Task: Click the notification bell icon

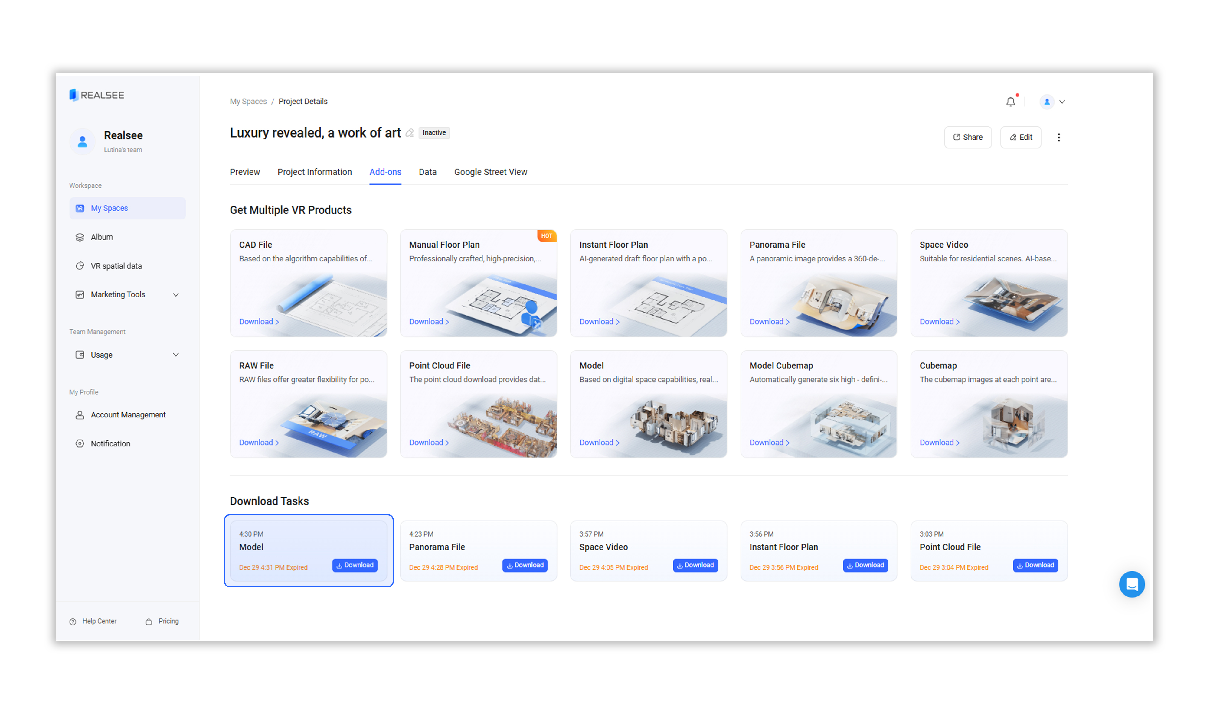Action: pos(1010,102)
